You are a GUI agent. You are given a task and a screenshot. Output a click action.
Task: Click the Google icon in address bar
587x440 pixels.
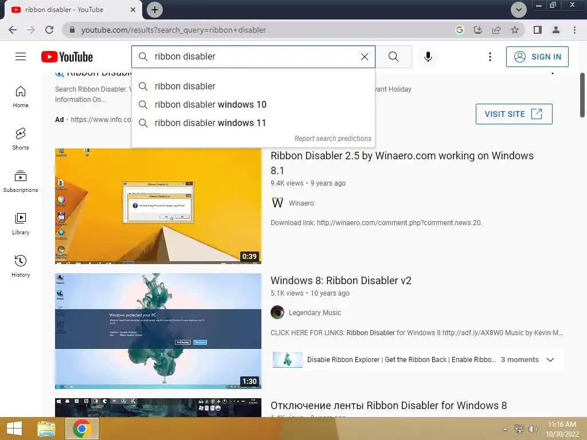click(459, 30)
